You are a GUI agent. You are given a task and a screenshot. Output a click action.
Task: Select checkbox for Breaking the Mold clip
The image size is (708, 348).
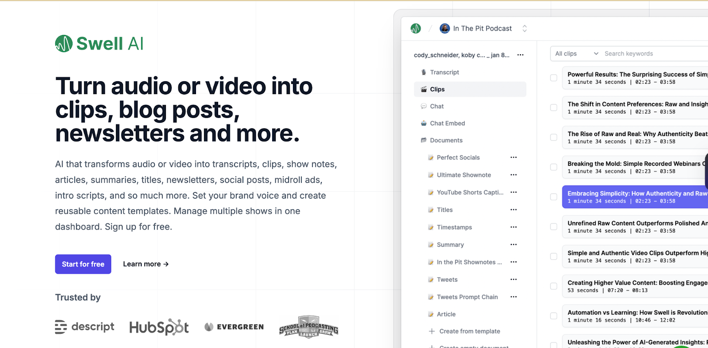[554, 167]
